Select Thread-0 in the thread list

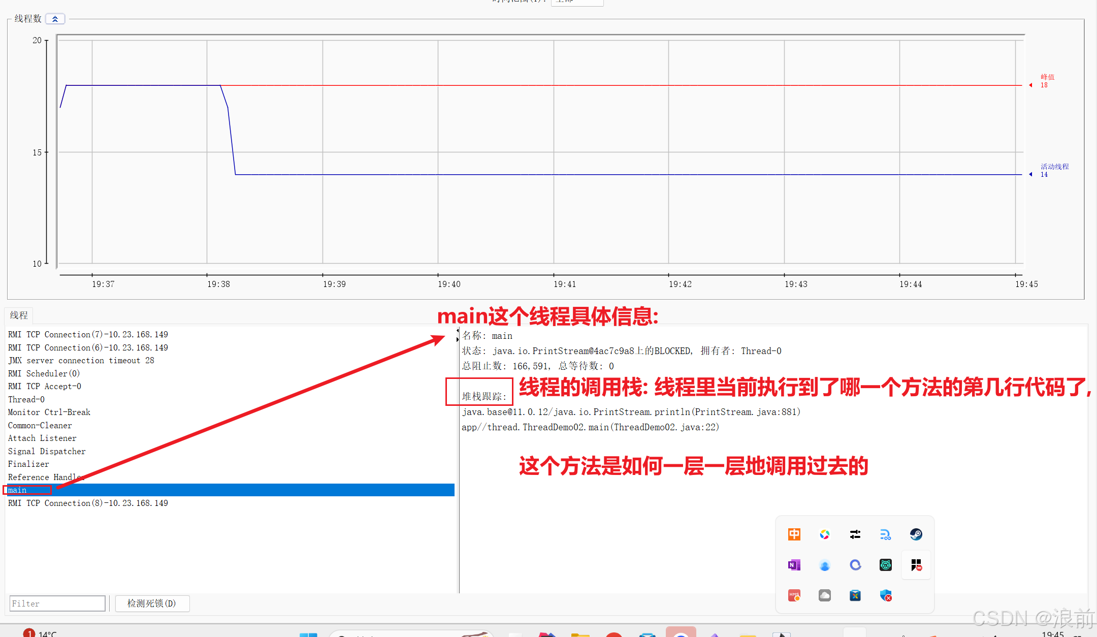point(26,399)
